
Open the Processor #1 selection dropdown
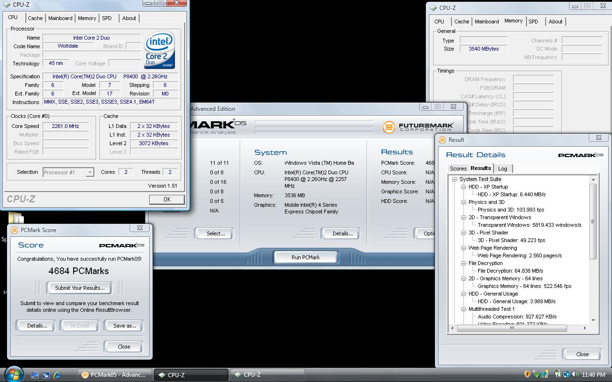(68, 172)
